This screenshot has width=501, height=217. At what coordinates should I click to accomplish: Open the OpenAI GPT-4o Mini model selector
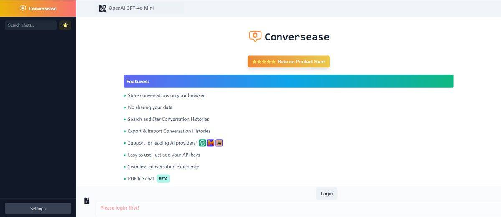click(139, 8)
